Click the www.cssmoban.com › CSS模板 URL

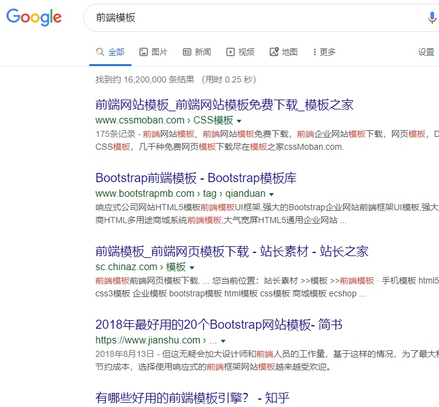pos(164,120)
